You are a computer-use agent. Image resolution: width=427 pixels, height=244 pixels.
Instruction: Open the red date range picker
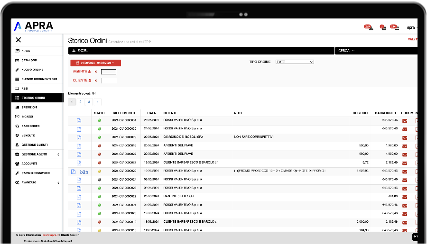click(x=95, y=63)
